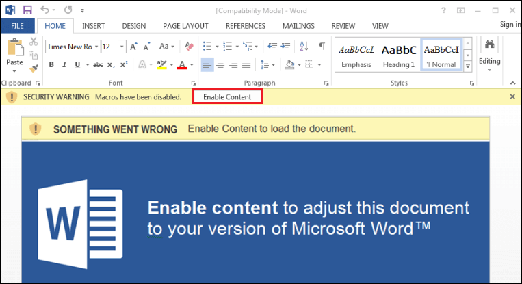Clear all formatting with eraser icon
Viewport: 522px width, 284px height.
[189, 47]
